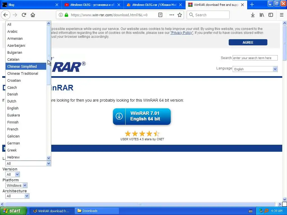This screenshot has width=287, height=215.
Task: Choose Chinese Simplified from language list
Action: (26, 66)
